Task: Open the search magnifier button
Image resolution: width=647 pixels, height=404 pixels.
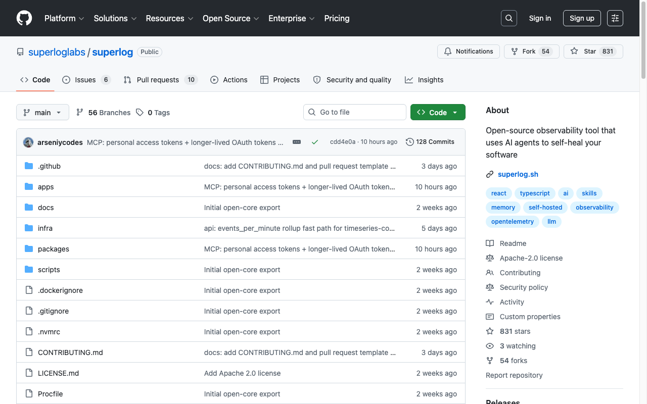Action: [x=509, y=18]
